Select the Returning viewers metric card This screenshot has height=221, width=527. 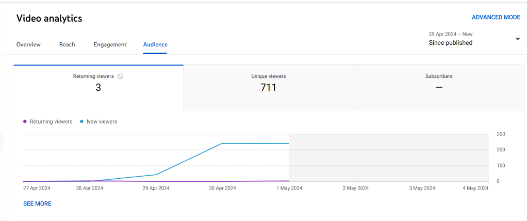[x=98, y=88]
